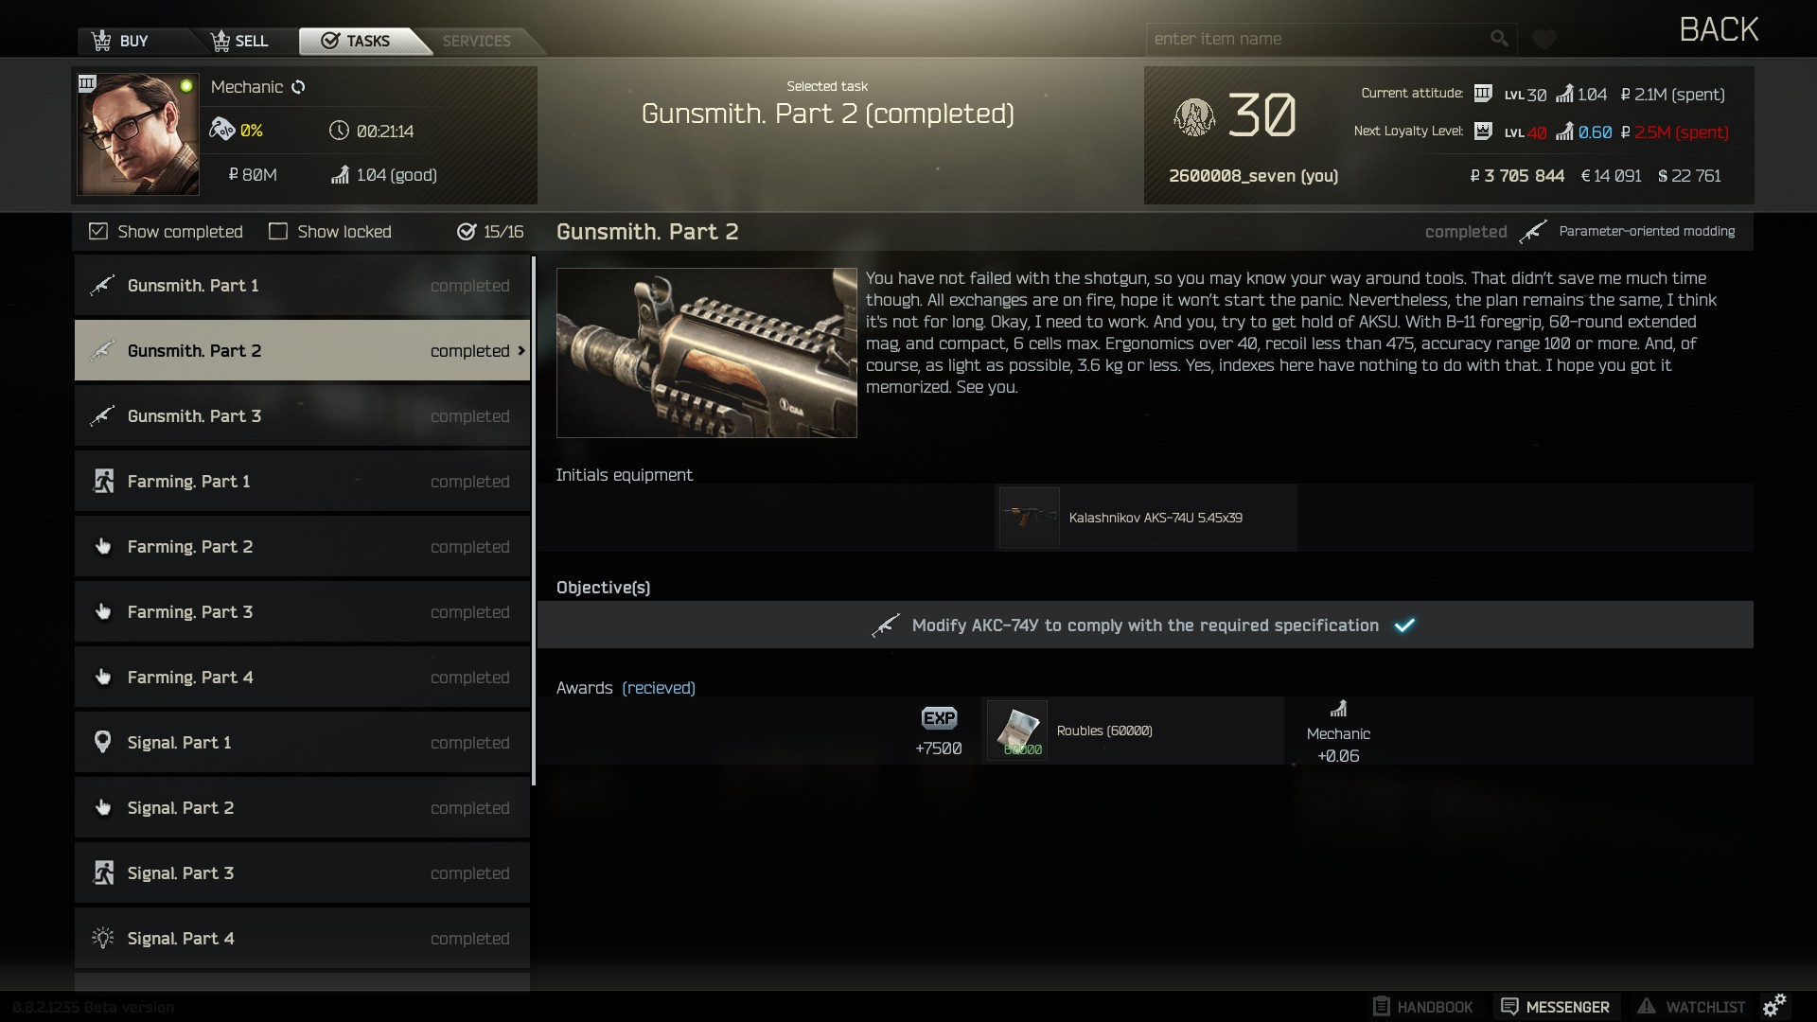Click the Mechanic trader portrait
The height and width of the screenshot is (1022, 1817).
[138, 134]
